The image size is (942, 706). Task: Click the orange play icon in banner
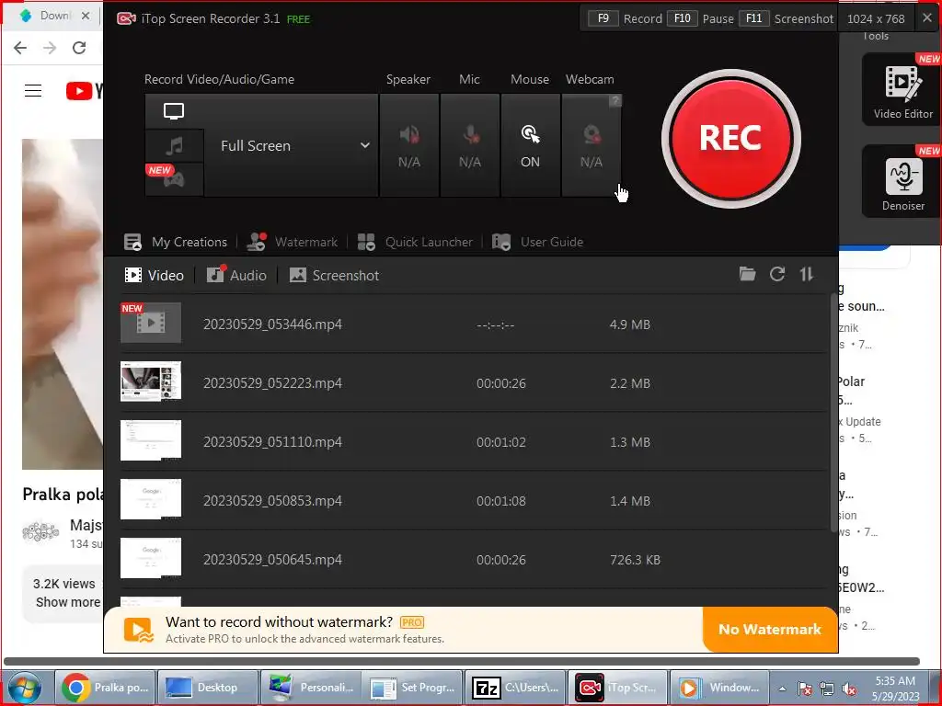139,631
